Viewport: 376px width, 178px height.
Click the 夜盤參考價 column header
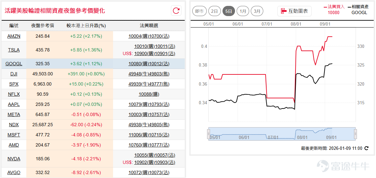pos(42,26)
